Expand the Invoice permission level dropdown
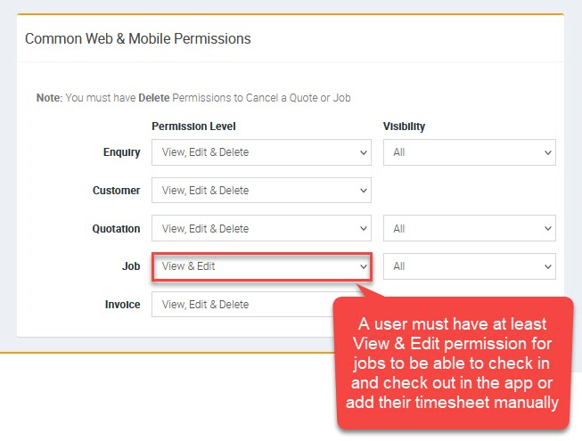Screen dimensions: 582x441 click(x=241, y=305)
